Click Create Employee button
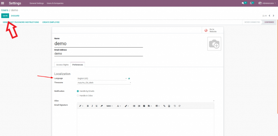Screen dimensions: 278x136 pyautogui.click(x=51, y=22)
